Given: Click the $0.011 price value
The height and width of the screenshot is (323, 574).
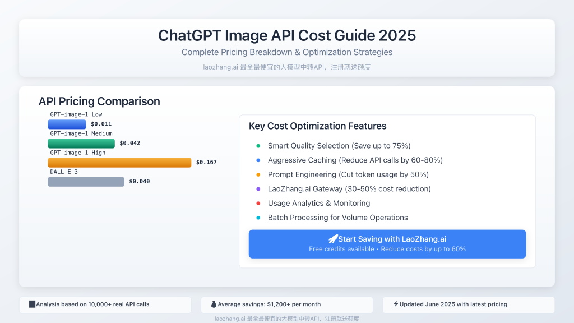Looking at the screenshot, I should 101,124.
